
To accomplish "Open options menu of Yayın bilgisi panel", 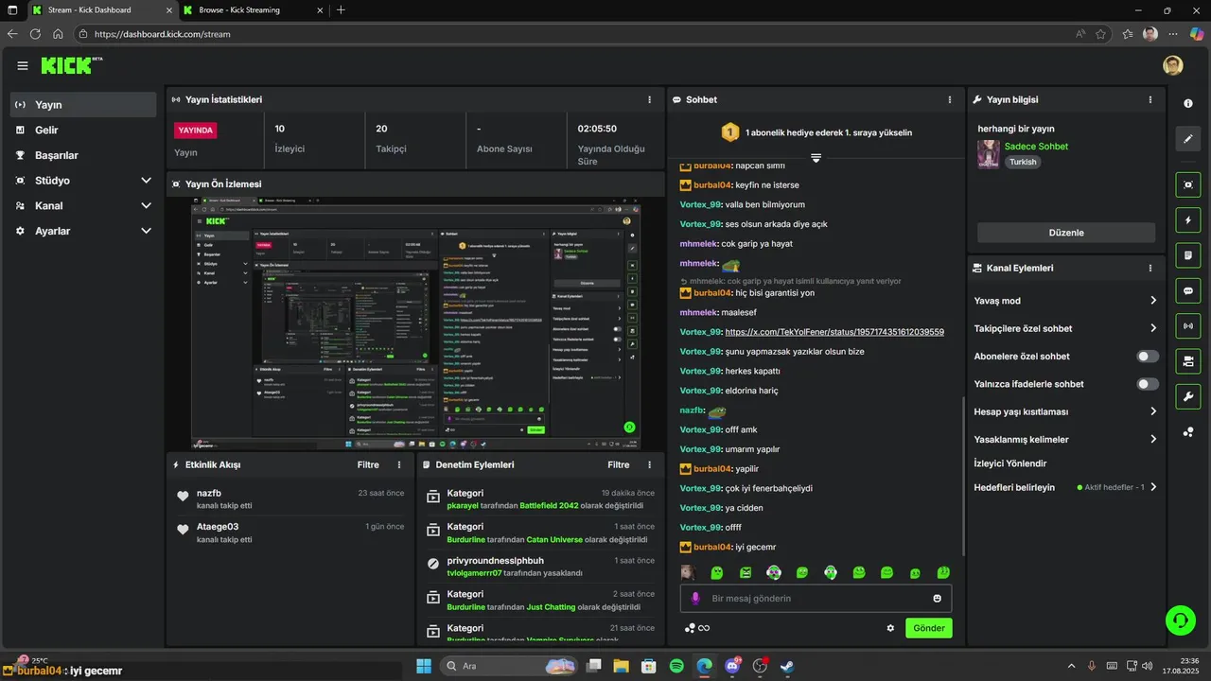I will (x=1150, y=99).
